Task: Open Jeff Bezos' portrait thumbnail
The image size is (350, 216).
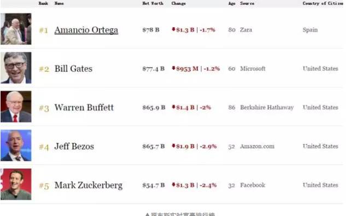Action: tap(16, 146)
